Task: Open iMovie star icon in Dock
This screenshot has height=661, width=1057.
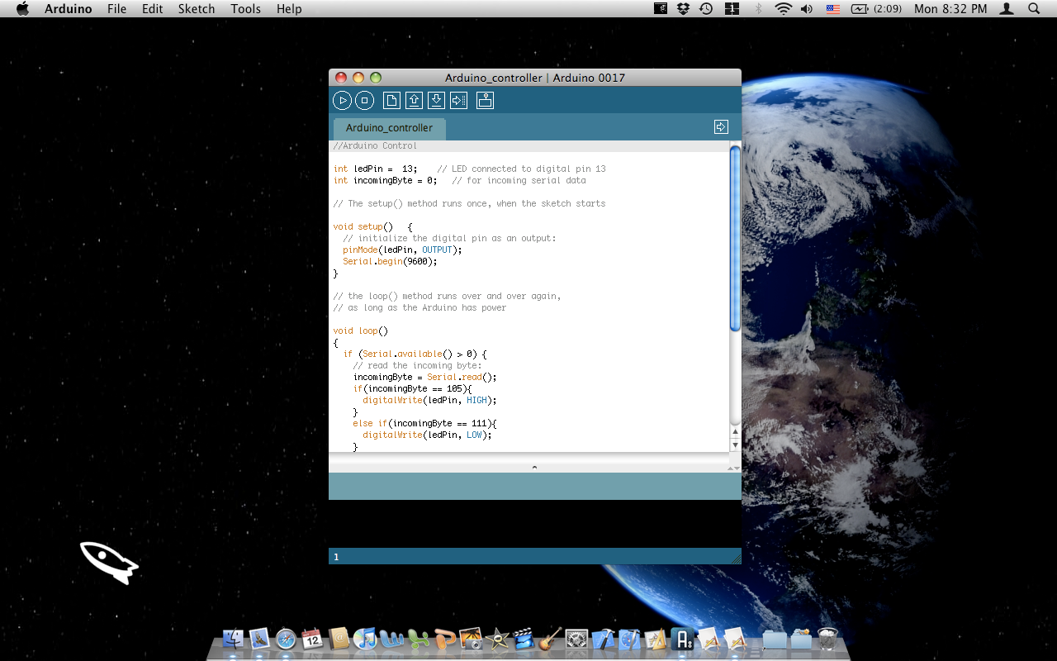Action: click(497, 639)
